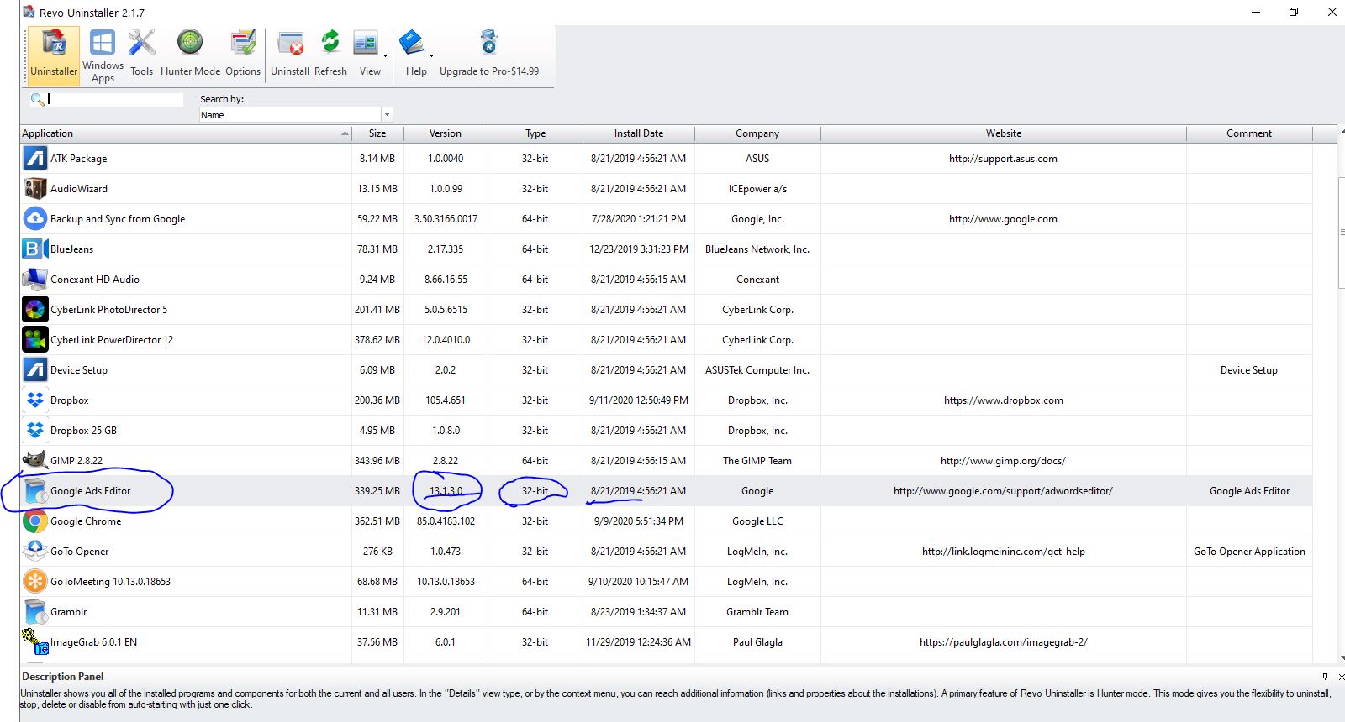The width and height of the screenshot is (1345, 722).
Task: Select the Google Ads Editor app icon
Action: tap(34, 490)
